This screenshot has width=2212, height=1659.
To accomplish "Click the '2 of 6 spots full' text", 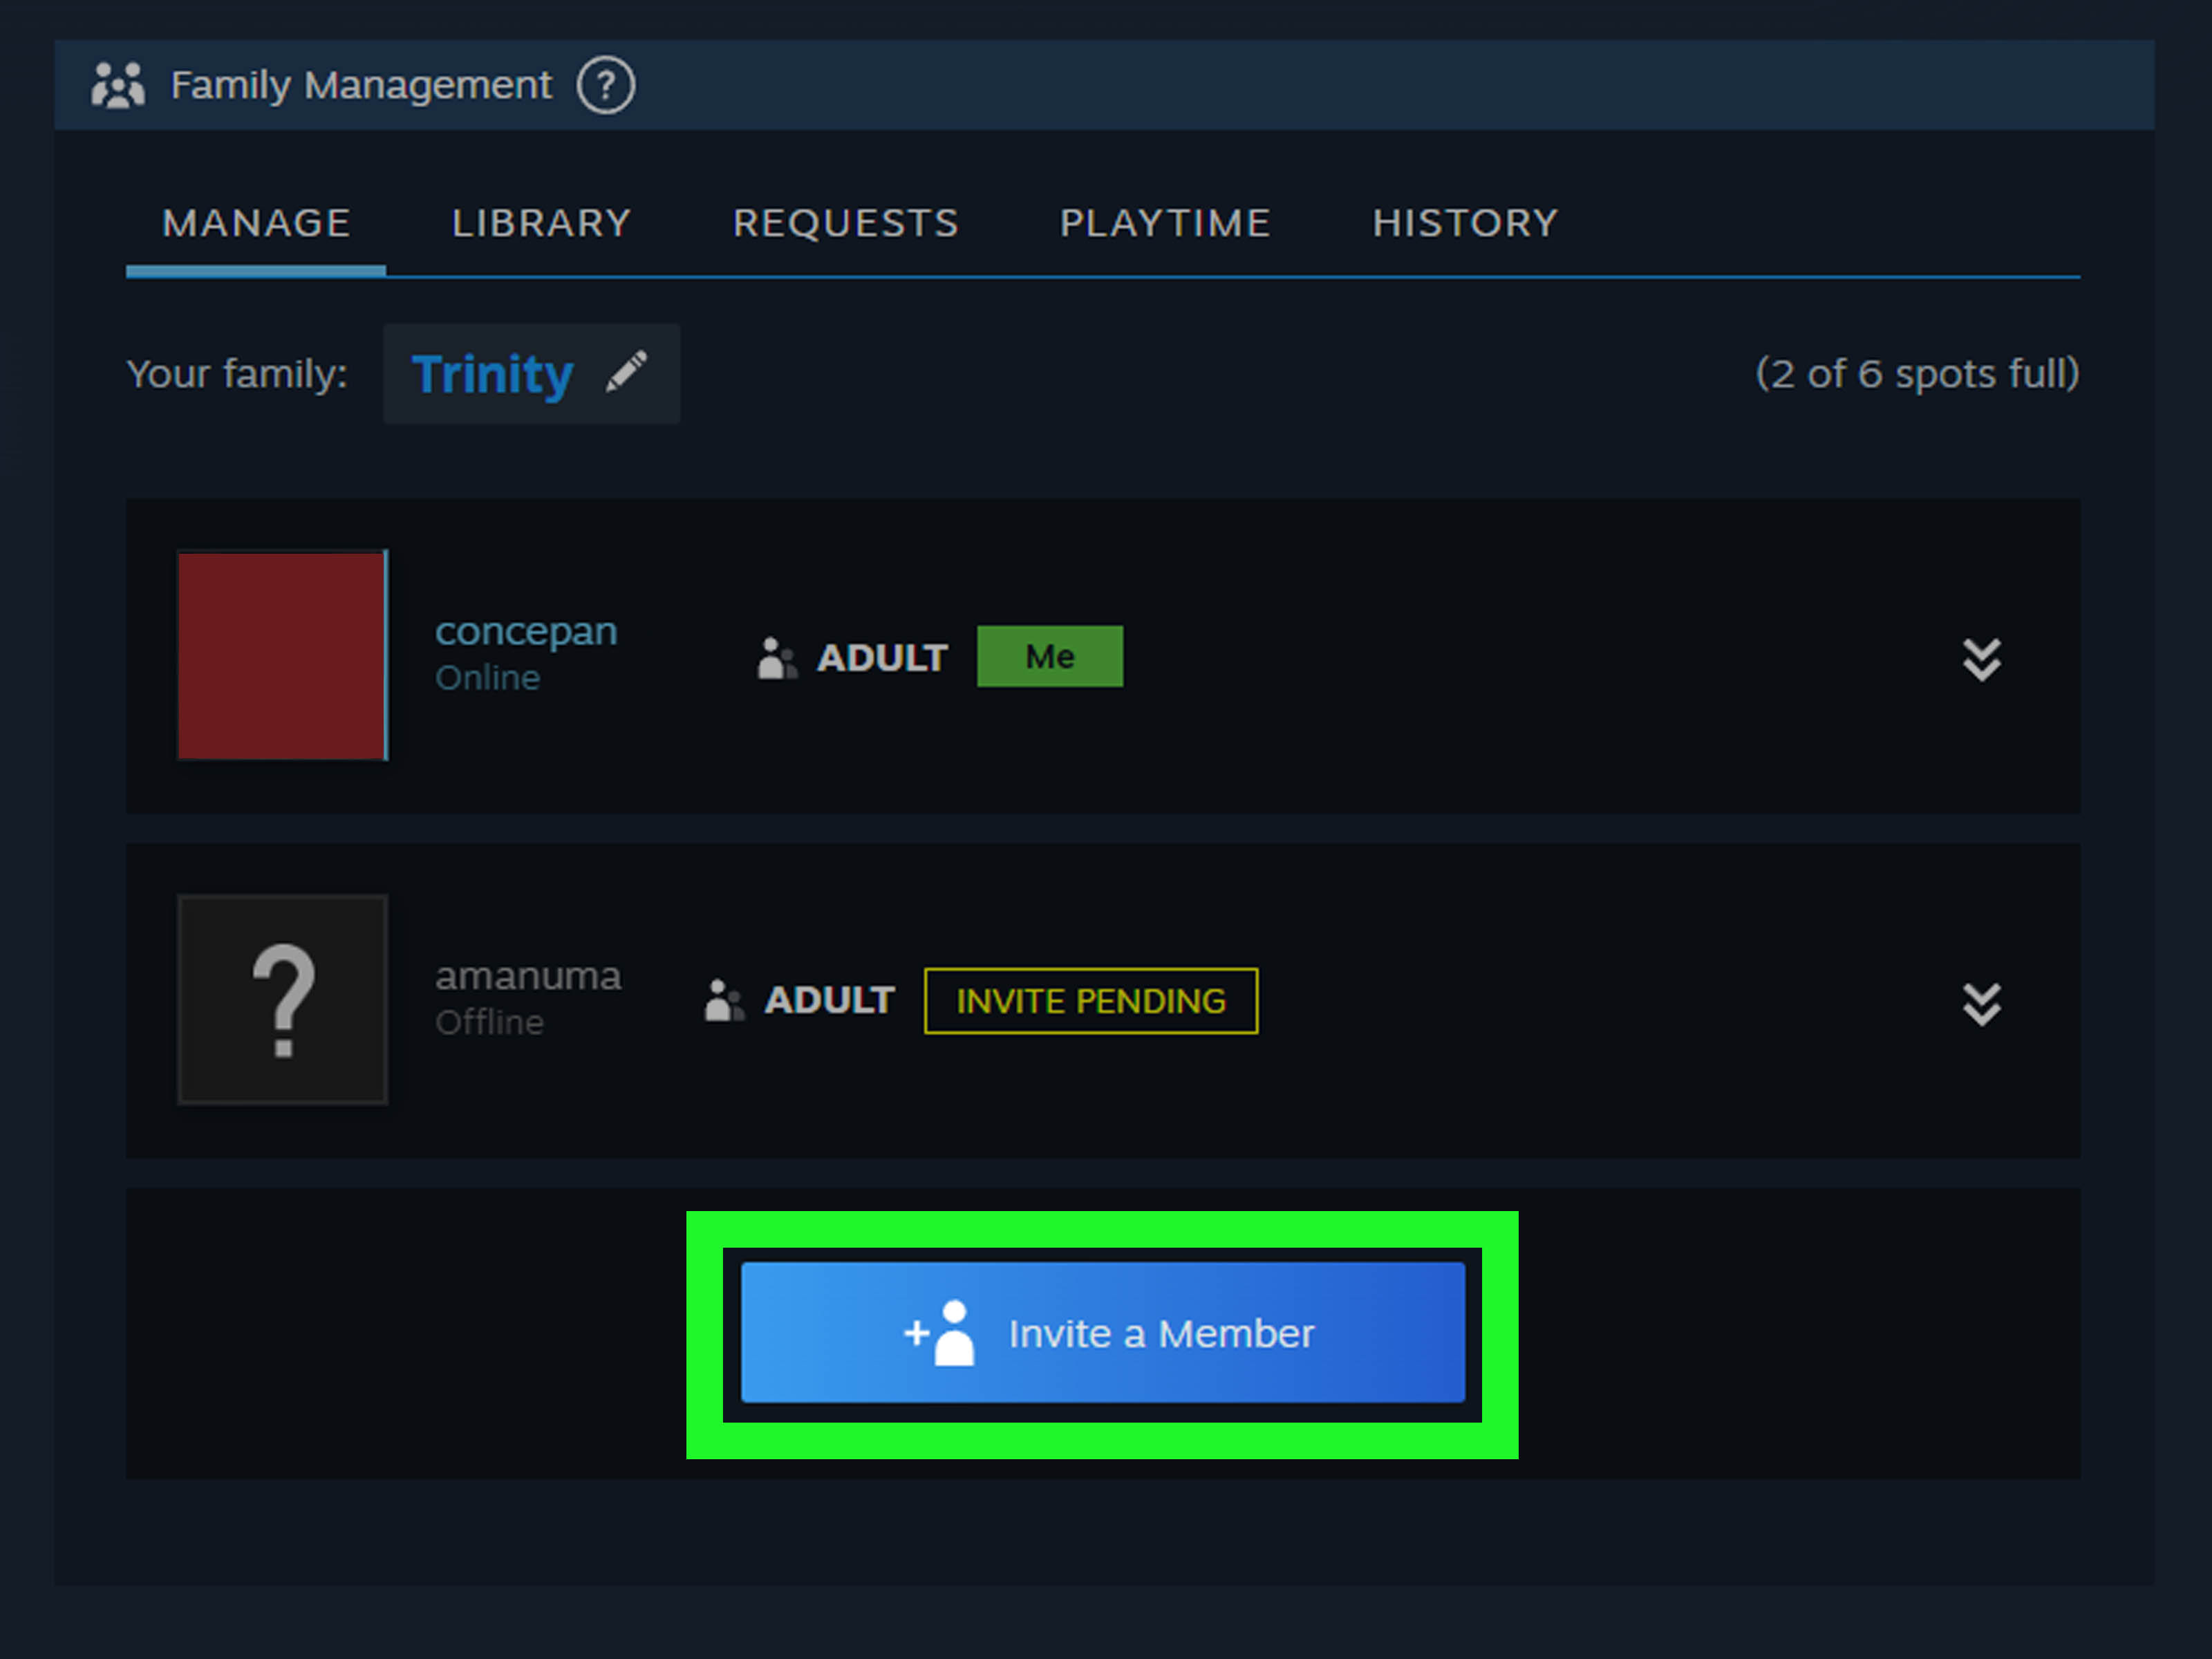I will 1918,373.
